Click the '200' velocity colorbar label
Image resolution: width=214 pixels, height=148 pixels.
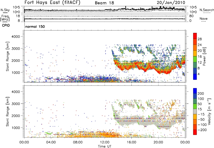(x=201, y=94)
